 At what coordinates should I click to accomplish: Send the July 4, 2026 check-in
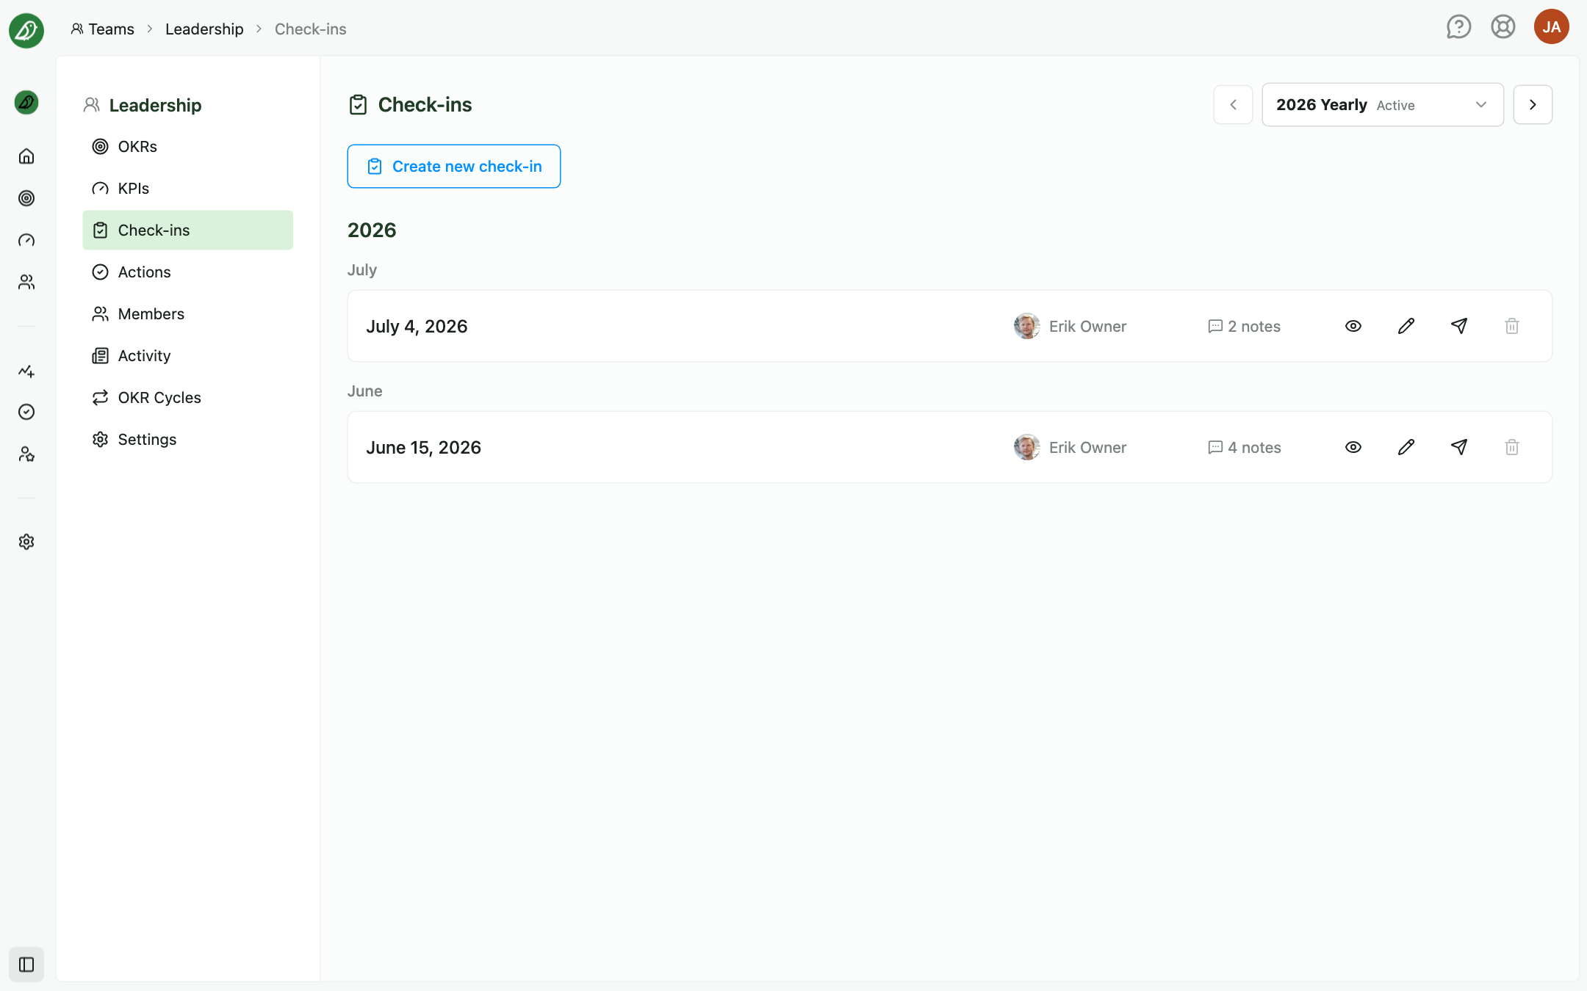point(1459,326)
